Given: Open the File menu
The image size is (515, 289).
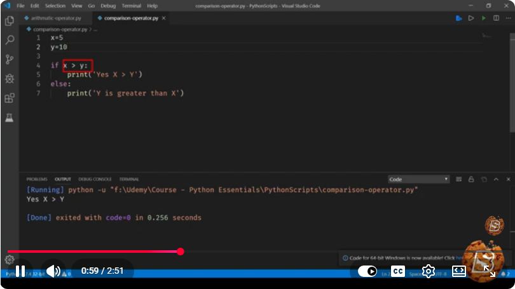Looking at the screenshot, I should click(x=20, y=6).
